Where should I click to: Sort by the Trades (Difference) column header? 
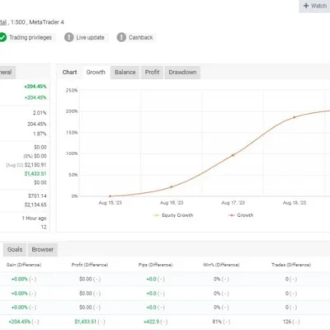tap(291, 265)
